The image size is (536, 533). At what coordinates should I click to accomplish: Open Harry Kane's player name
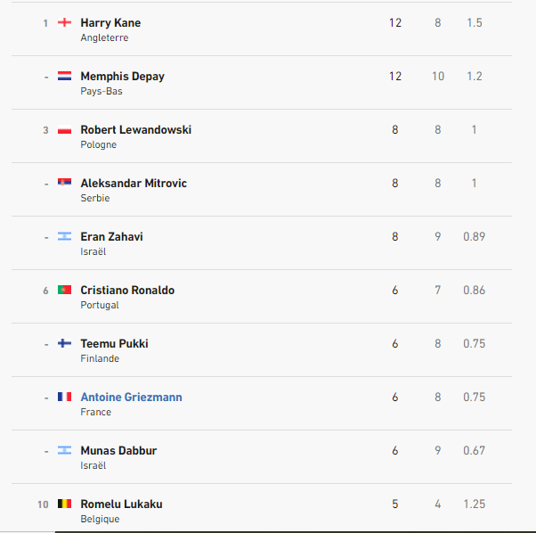point(110,22)
